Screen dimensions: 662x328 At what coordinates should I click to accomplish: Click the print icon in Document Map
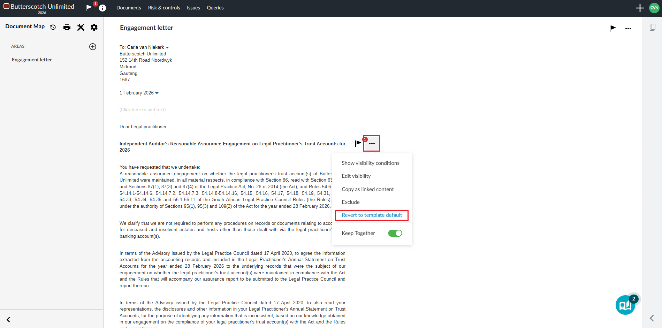(x=67, y=27)
